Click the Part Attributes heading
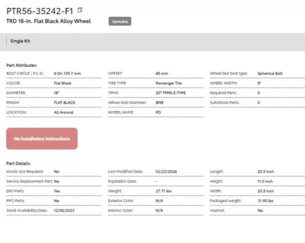Screen dimensions: 305x243 [22, 65]
